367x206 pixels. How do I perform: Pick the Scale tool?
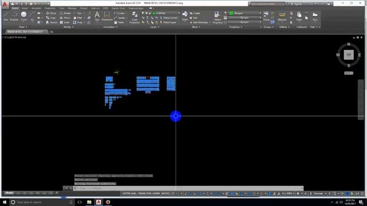(x=64, y=22)
